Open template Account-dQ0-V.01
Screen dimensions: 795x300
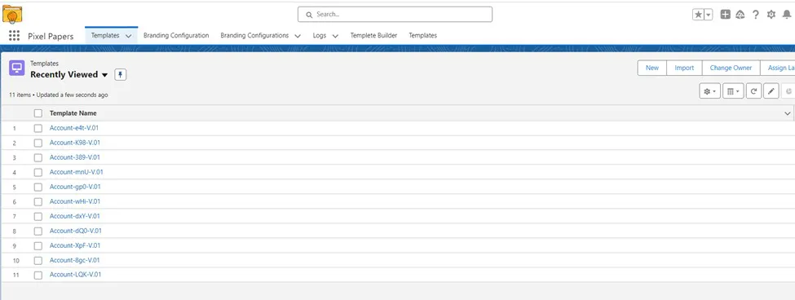coord(76,231)
